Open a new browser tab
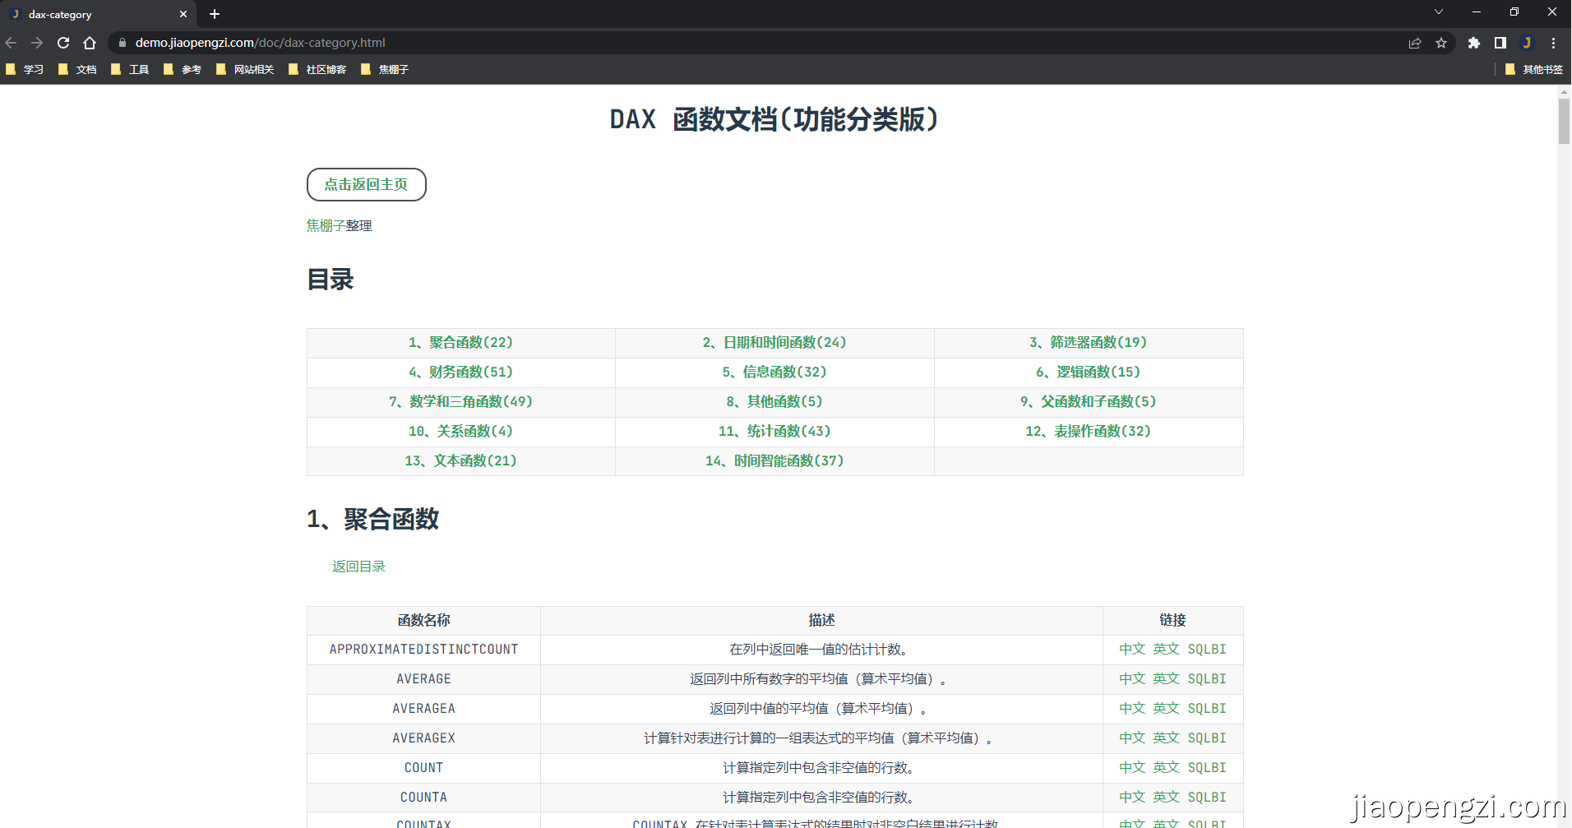Image resolution: width=1572 pixels, height=828 pixels. pos(215,14)
